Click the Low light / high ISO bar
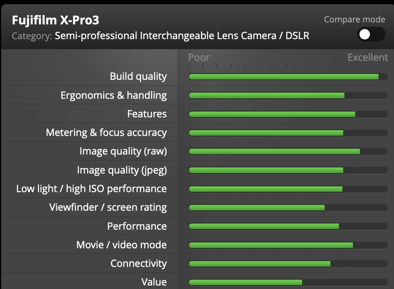The image size is (394, 289). tap(288, 189)
